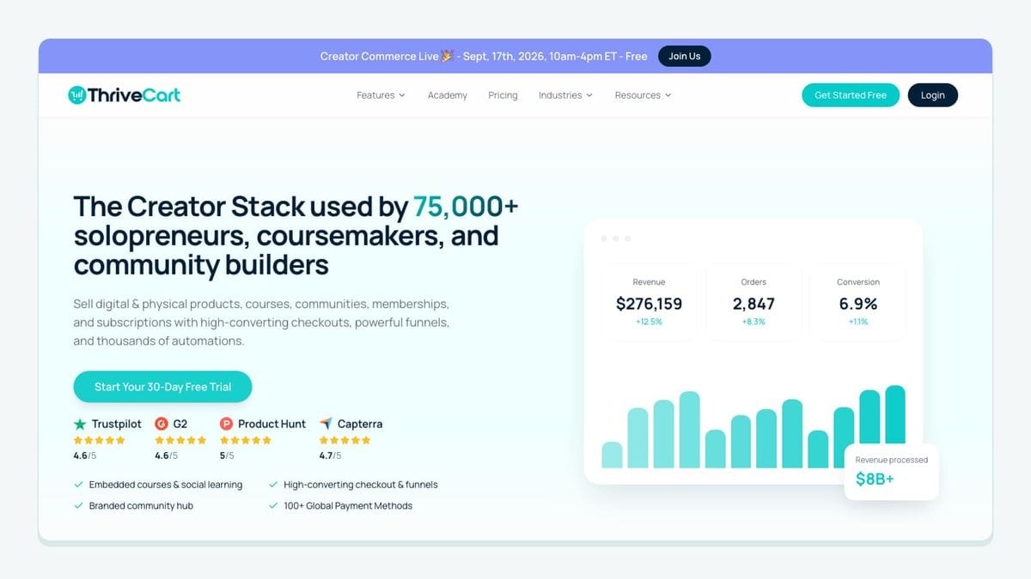Image resolution: width=1031 pixels, height=579 pixels.
Task: Click Start Your 30-Day Free Trial button
Action: [162, 387]
